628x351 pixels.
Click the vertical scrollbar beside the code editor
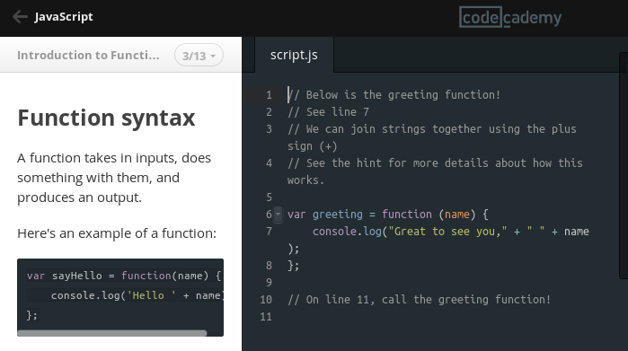[624, 165]
